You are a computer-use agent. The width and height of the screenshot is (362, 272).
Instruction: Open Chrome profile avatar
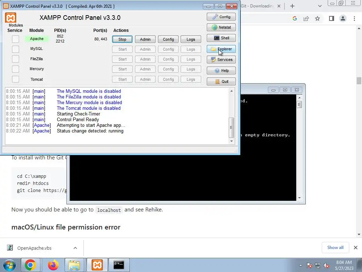pos(343,18)
